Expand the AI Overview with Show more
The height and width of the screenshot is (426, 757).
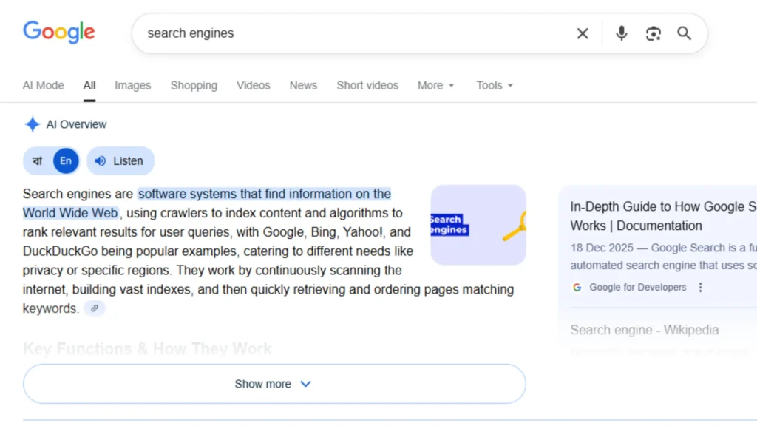(x=274, y=383)
